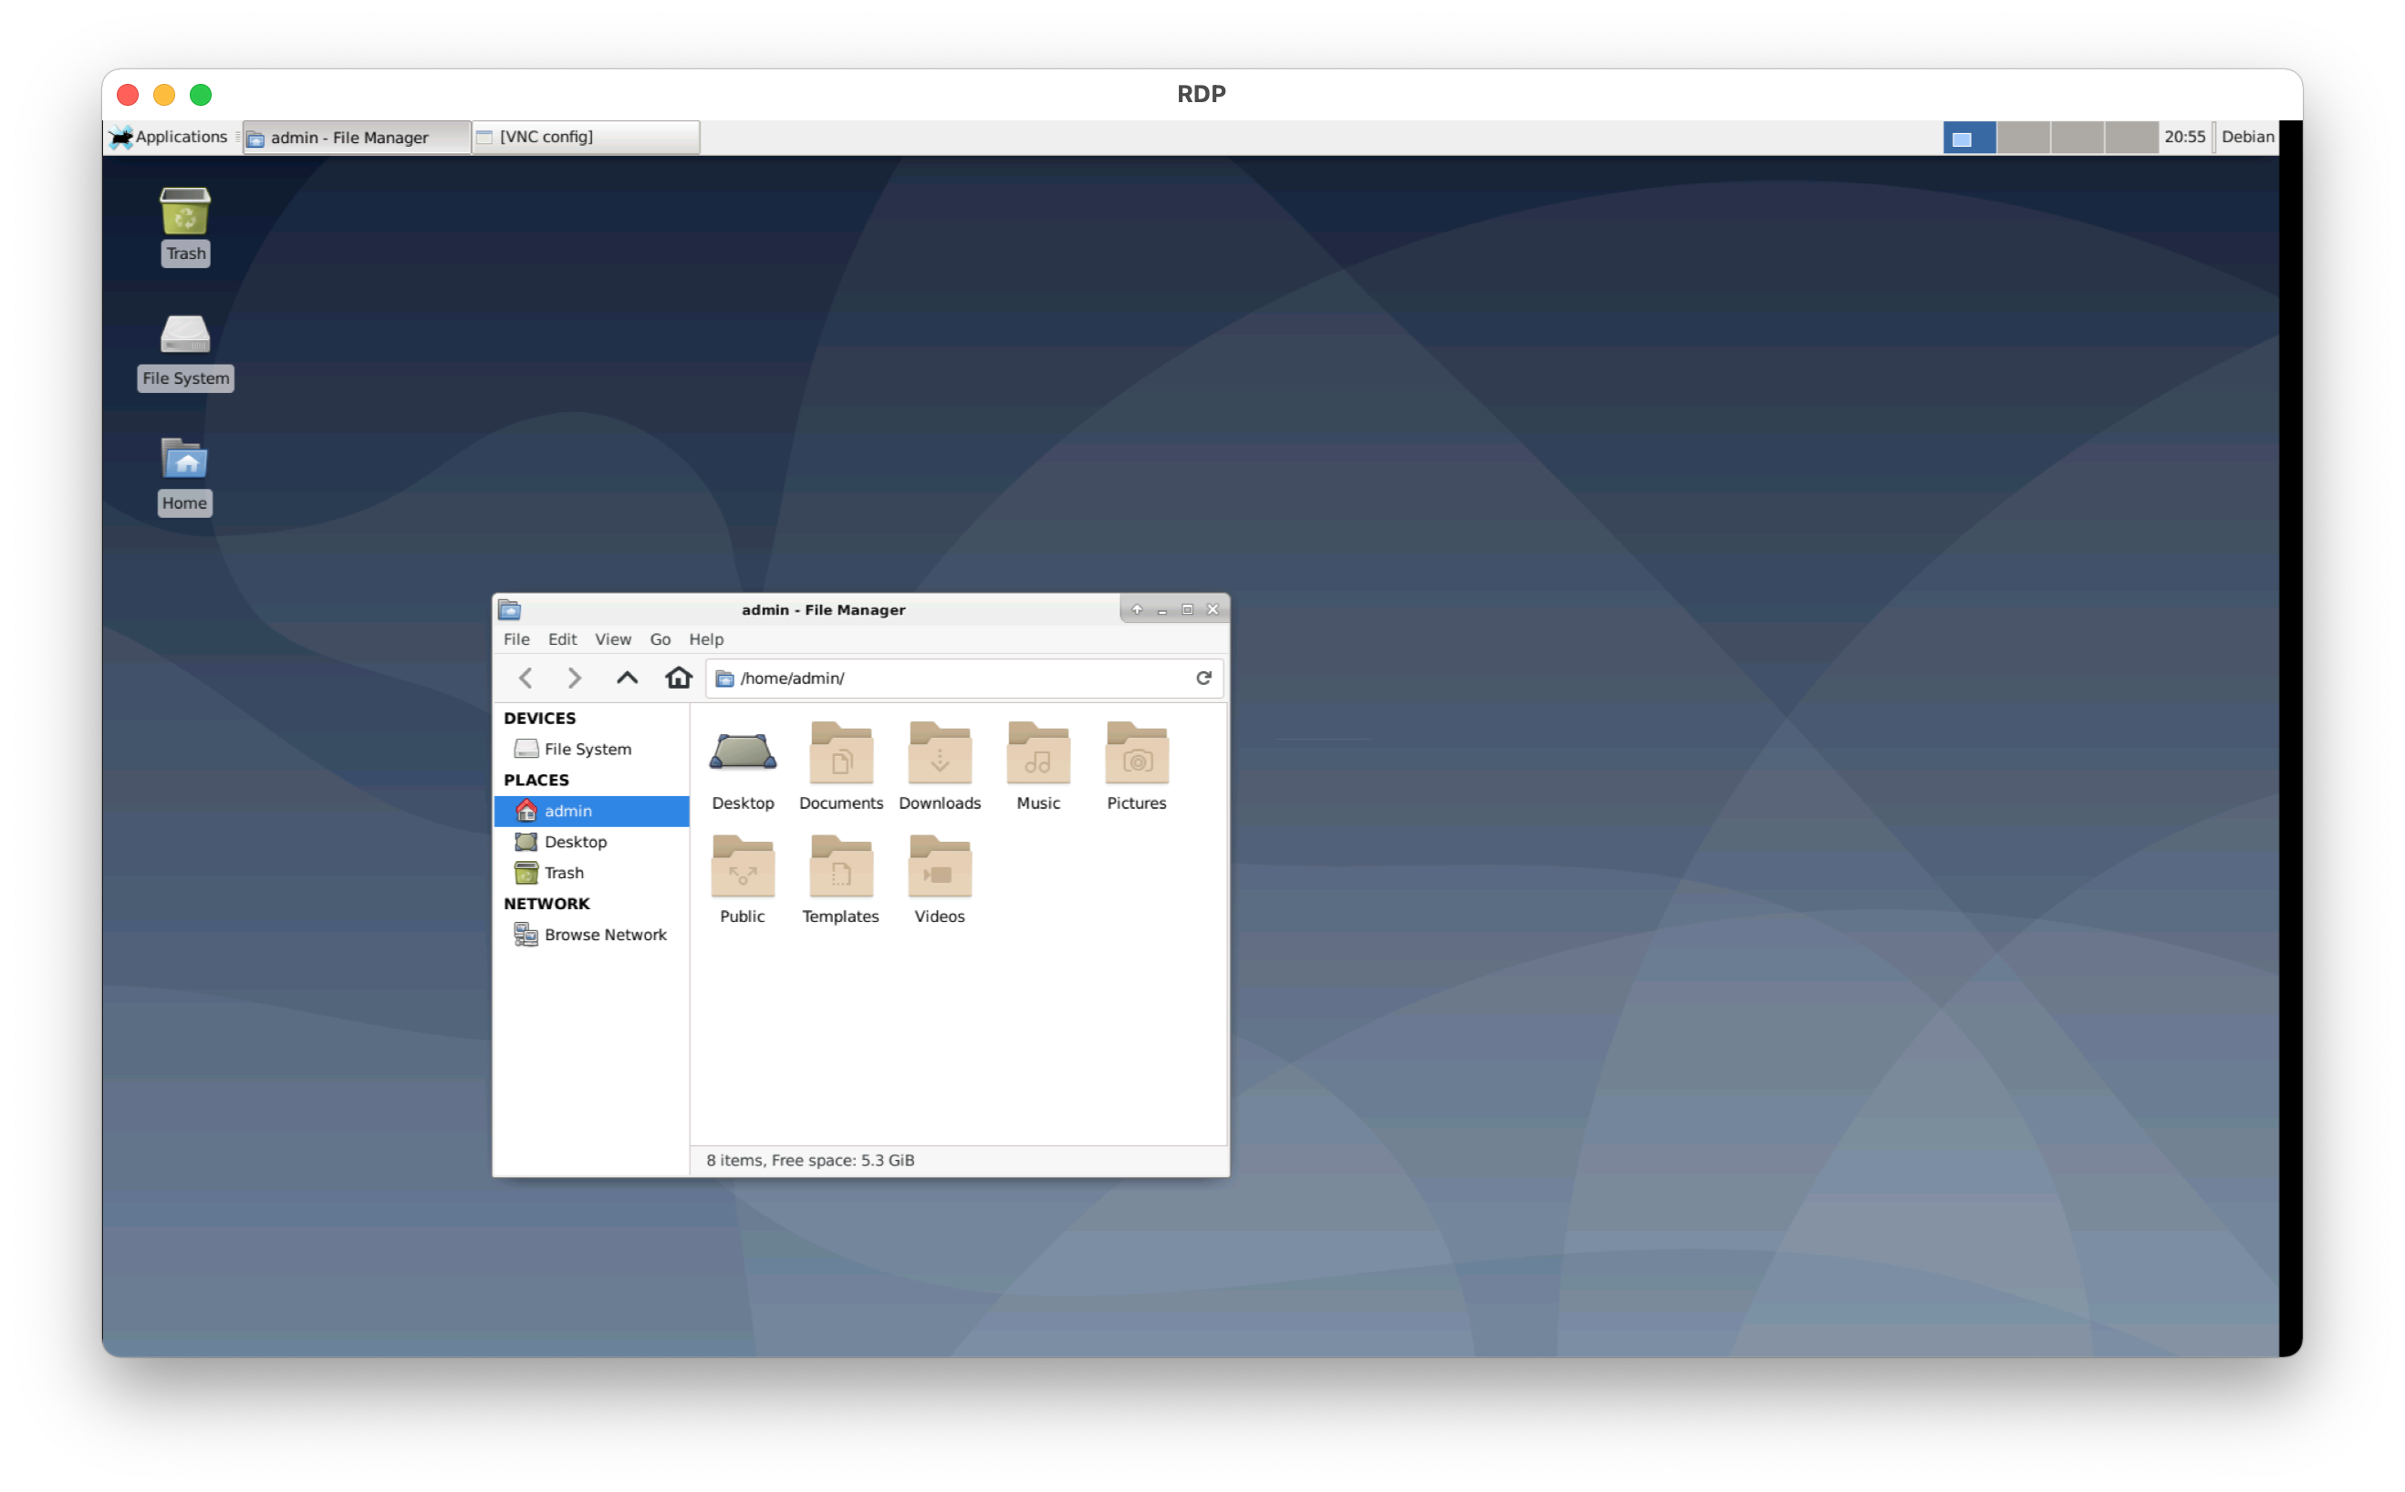This screenshot has height=1492, width=2405.
Task: Select File System in the Devices sidebar
Action: pos(588,749)
